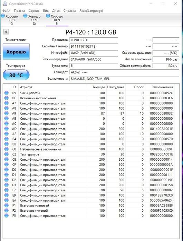183x241 pixels.
Task: Click the Общее время работы value 1324 ч
Action: (166, 66)
